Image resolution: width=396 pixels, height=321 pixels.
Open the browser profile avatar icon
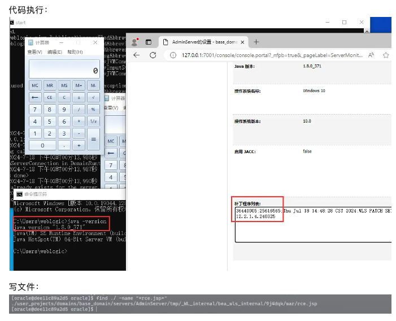[134, 42]
